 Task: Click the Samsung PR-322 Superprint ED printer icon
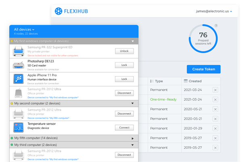point(18,51)
